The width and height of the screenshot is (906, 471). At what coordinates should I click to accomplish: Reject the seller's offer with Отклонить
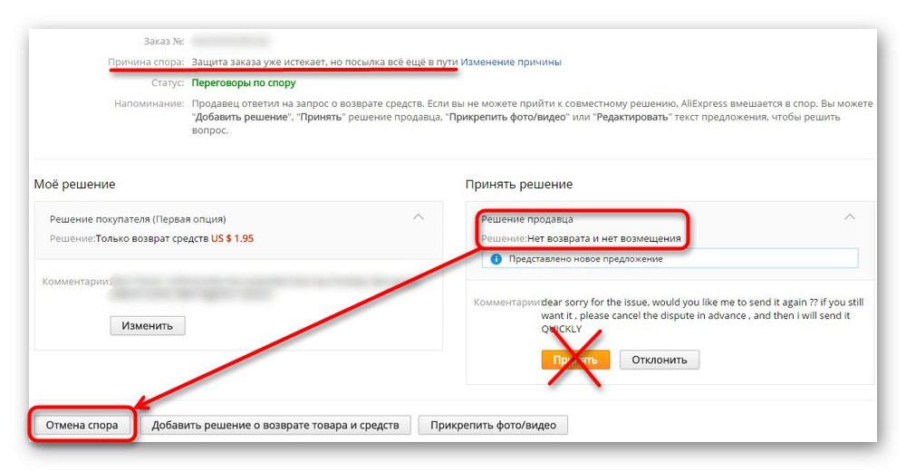[660, 360]
